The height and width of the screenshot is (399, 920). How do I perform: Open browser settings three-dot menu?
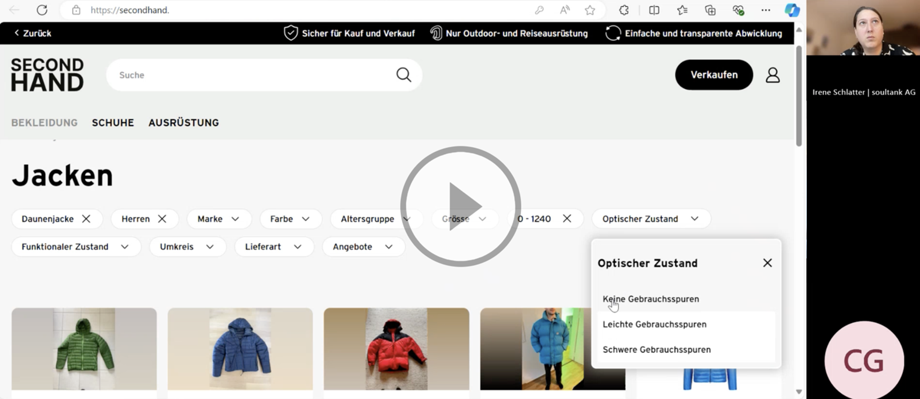(x=766, y=10)
